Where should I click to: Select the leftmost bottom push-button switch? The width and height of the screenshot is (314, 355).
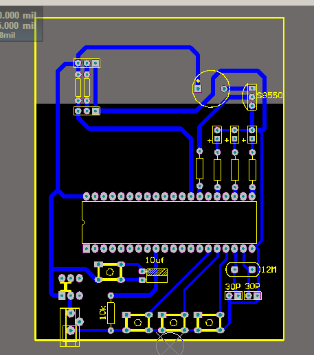pyautogui.click(x=137, y=323)
